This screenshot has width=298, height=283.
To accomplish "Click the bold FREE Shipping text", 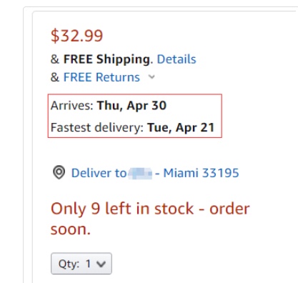I will click(x=106, y=59).
